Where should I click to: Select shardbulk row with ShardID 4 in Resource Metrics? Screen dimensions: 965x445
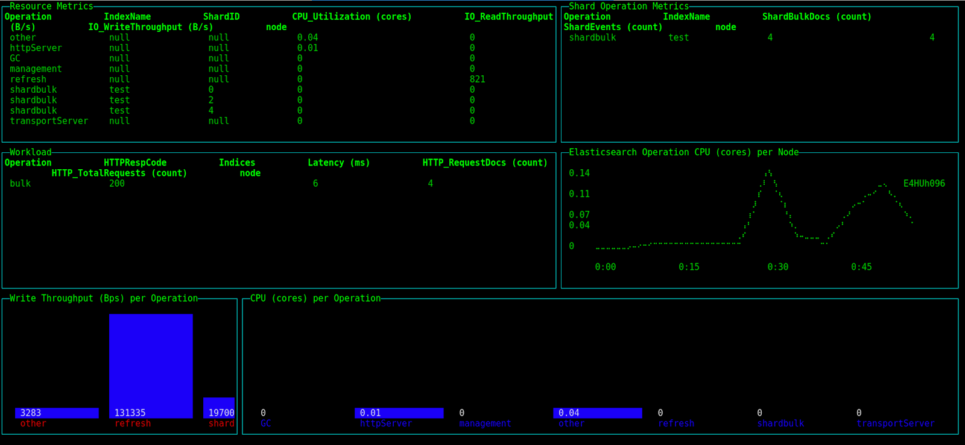tap(279, 111)
